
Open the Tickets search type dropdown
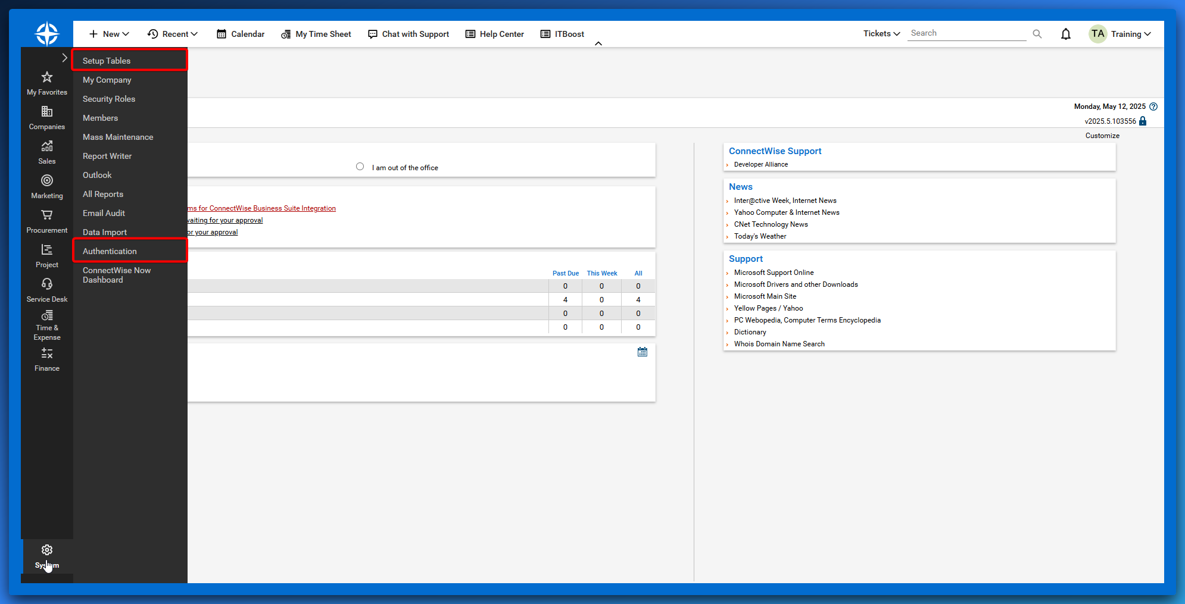pyautogui.click(x=882, y=33)
